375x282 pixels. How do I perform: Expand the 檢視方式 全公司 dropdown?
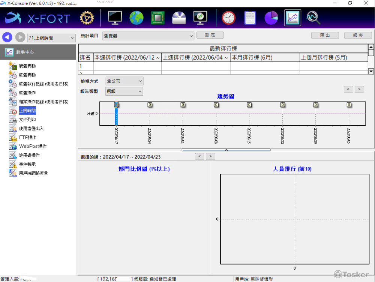pyautogui.click(x=124, y=81)
